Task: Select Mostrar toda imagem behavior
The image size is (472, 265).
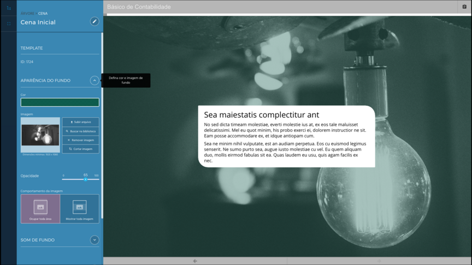Action: tap(79, 209)
